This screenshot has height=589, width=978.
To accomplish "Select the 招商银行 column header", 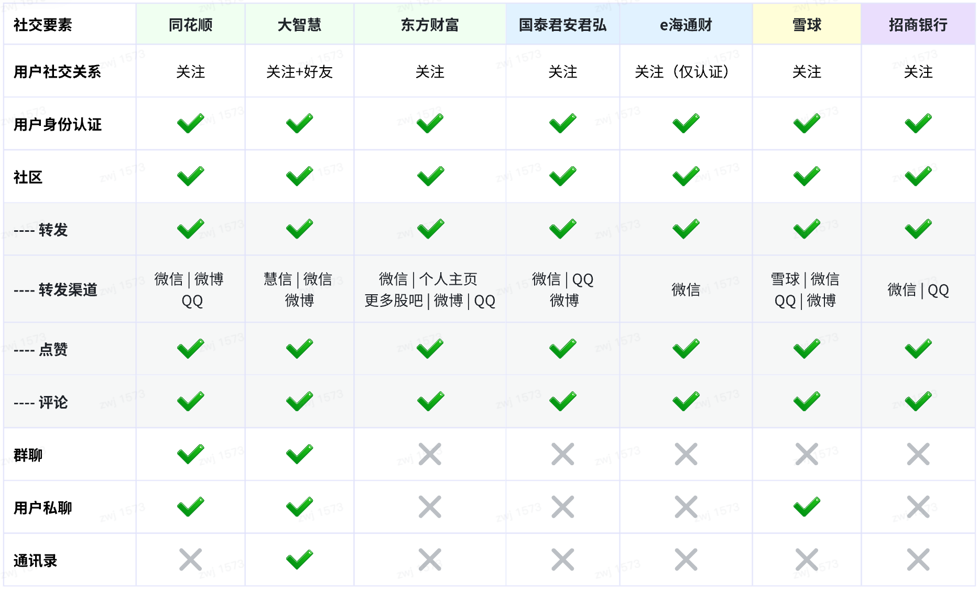I will click(x=918, y=25).
